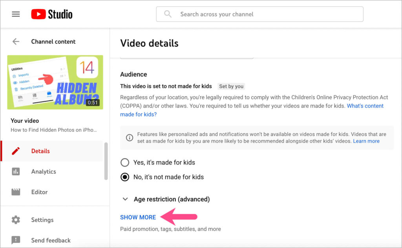The height and width of the screenshot is (248, 402).
Task: Click the Set by you label
Action: [x=231, y=86]
